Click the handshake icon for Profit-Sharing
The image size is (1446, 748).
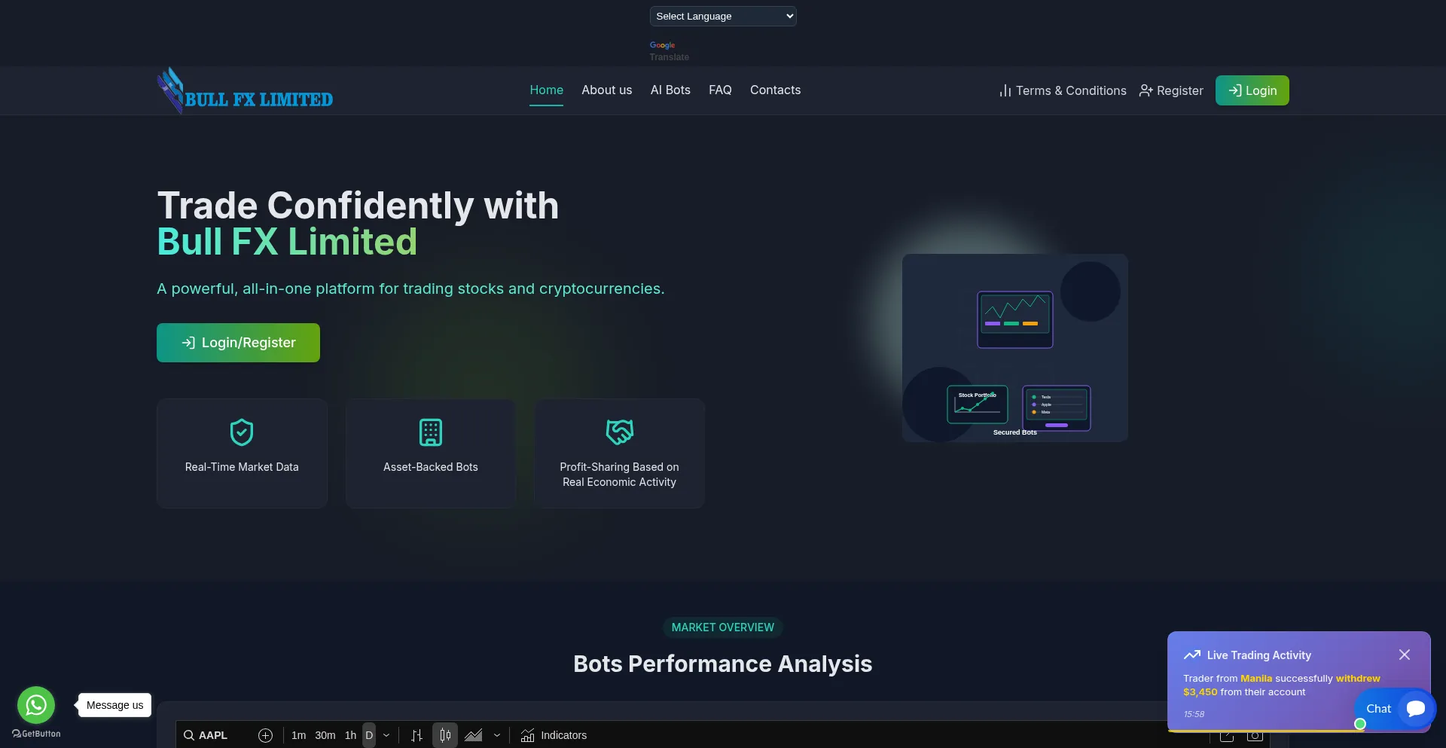point(620,432)
